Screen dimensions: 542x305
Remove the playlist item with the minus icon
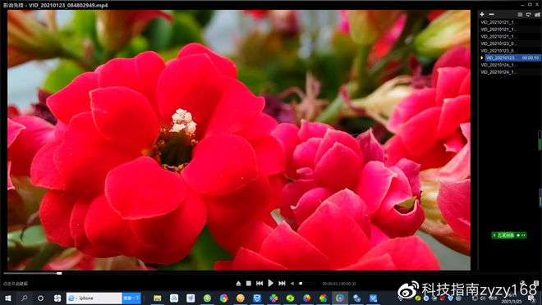[x=491, y=14]
